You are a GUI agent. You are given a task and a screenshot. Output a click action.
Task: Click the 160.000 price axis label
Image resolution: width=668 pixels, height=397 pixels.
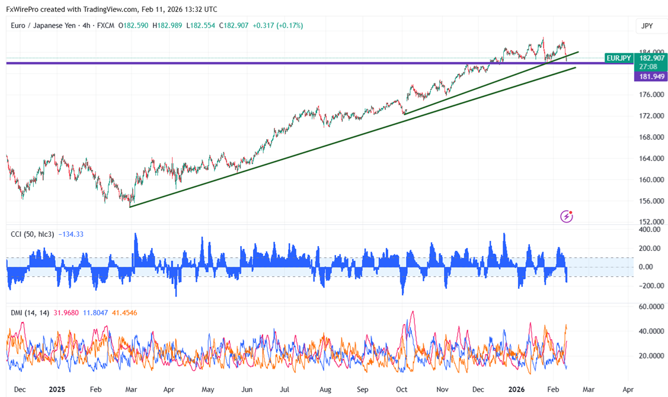point(651,179)
